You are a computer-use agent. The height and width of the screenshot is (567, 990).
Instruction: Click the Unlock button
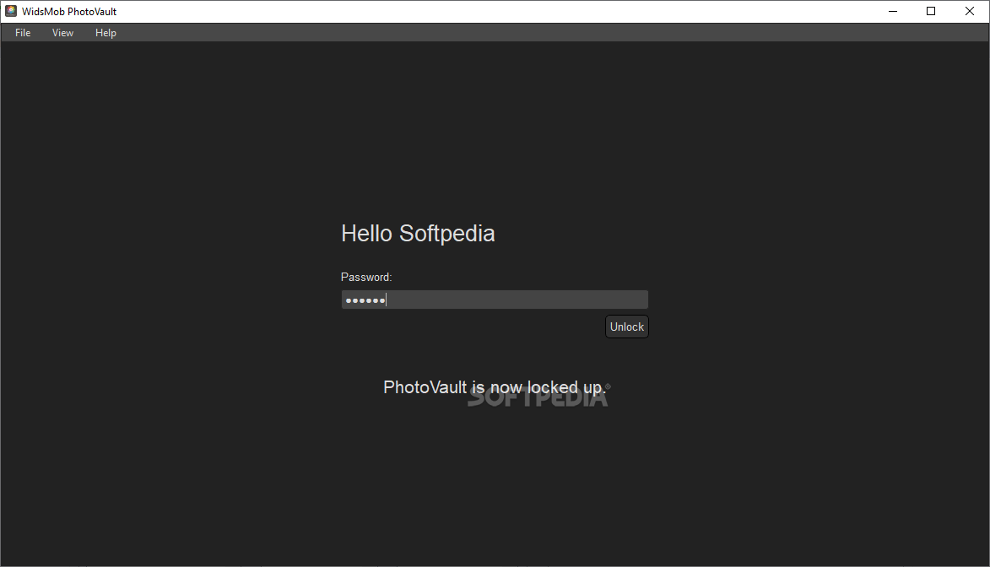click(x=627, y=327)
